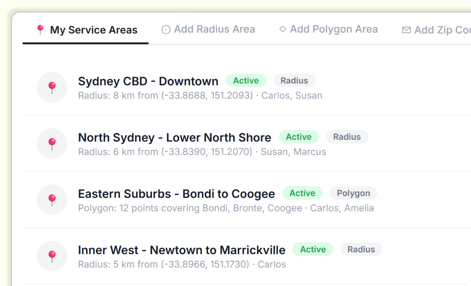Click the pin icon next to Sydney CBD - Downtown
The height and width of the screenshot is (286, 471).
52,87
